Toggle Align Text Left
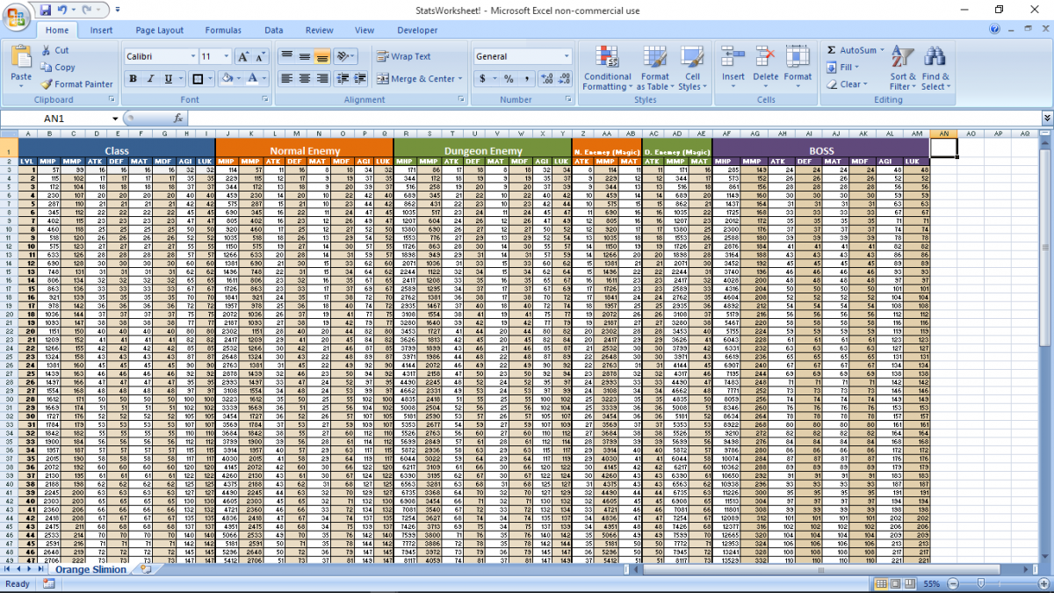Image resolution: width=1054 pixels, height=593 pixels. [x=286, y=79]
